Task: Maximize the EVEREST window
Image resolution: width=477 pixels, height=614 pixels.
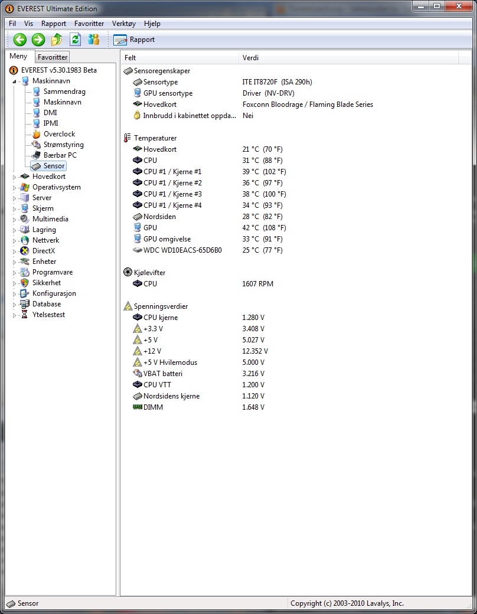Action: point(437,6)
